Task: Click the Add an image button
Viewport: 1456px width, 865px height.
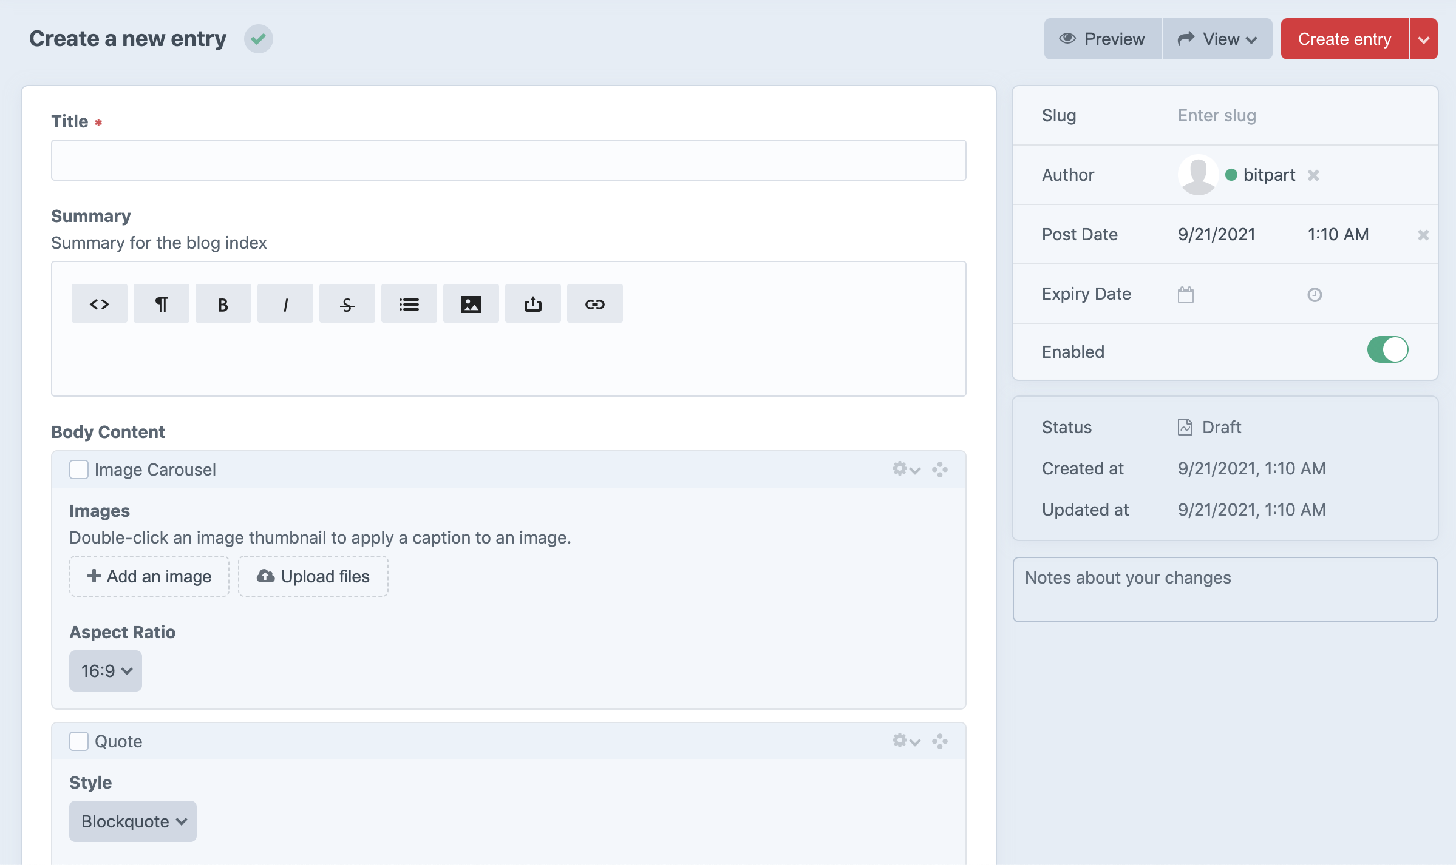Action: (149, 576)
